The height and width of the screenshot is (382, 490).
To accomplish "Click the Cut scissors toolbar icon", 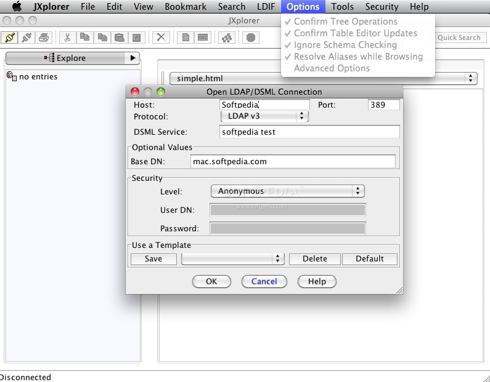I will coord(68,38).
